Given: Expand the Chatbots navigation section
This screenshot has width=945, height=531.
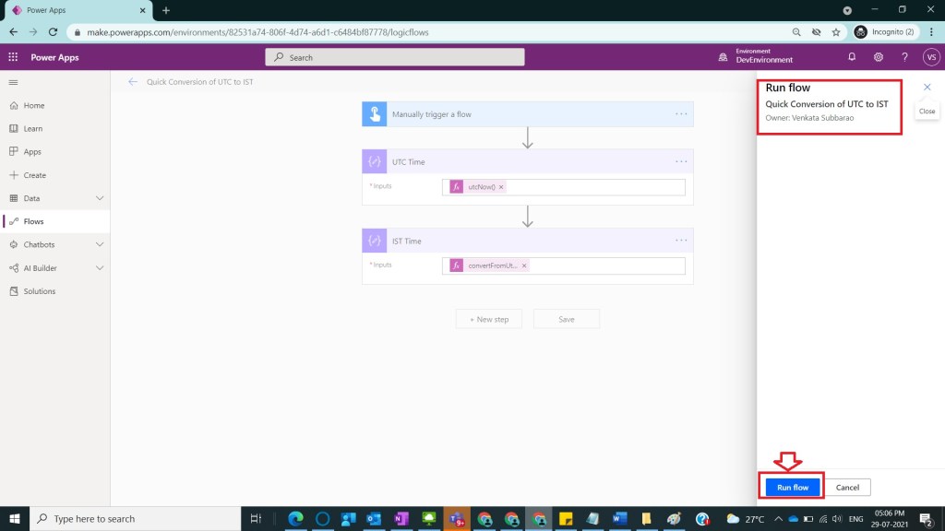Looking at the screenshot, I should tap(100, 244).
